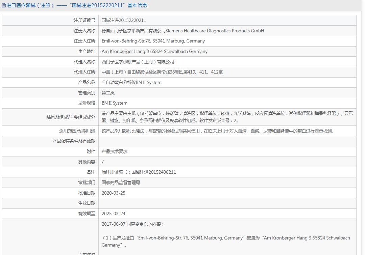Select intended use text 该产品采用散射比浊法
367x255 pixels.
(218, 131)
